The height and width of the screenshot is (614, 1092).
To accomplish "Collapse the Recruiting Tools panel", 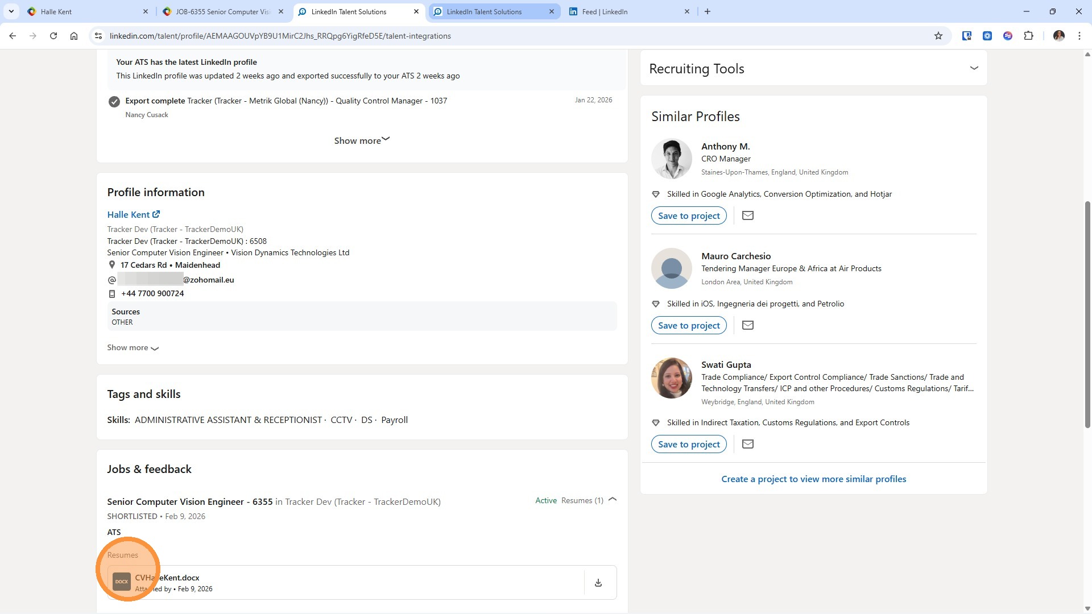I will (974, 68).
